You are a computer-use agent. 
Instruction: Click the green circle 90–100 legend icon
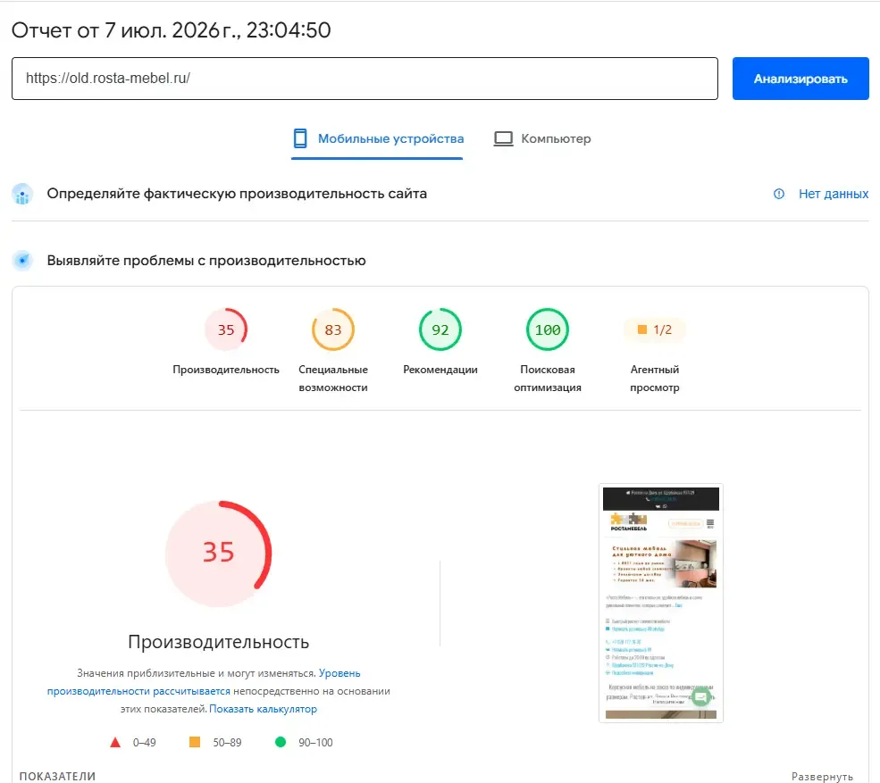point(281,742)
